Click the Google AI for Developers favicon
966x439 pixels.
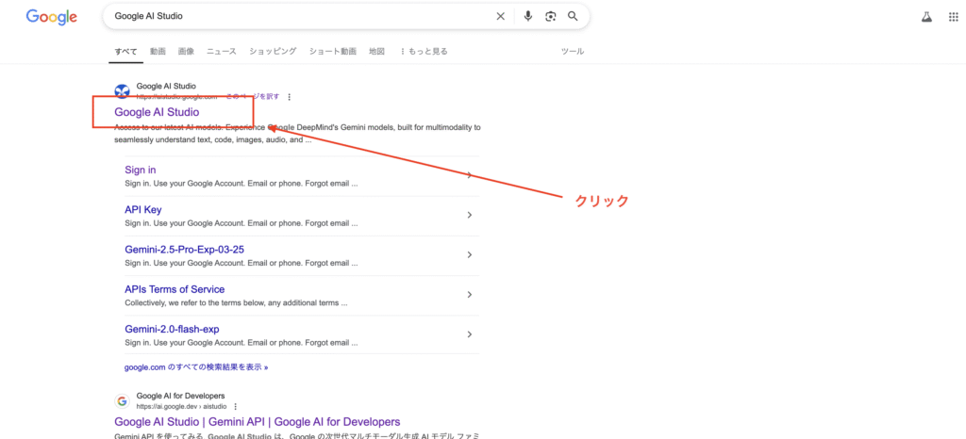[x=122, y=401]
